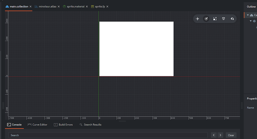This screenshot has height=139, width=257.
Task: Click the perspective camera icon
Action: click(x=223, y=19)
